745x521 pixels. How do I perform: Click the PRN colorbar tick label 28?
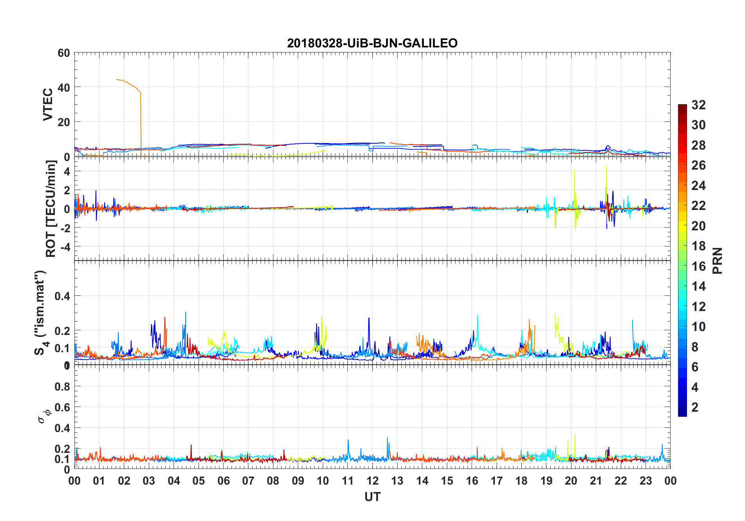[x=698, y=145]
